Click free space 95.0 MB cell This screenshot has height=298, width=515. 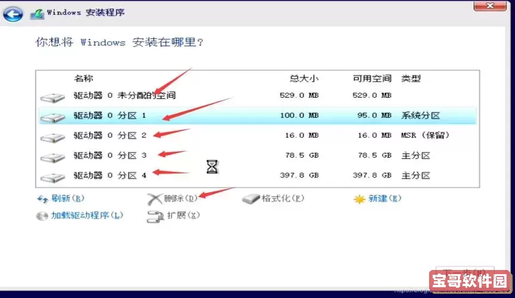(x=374, y=116)
